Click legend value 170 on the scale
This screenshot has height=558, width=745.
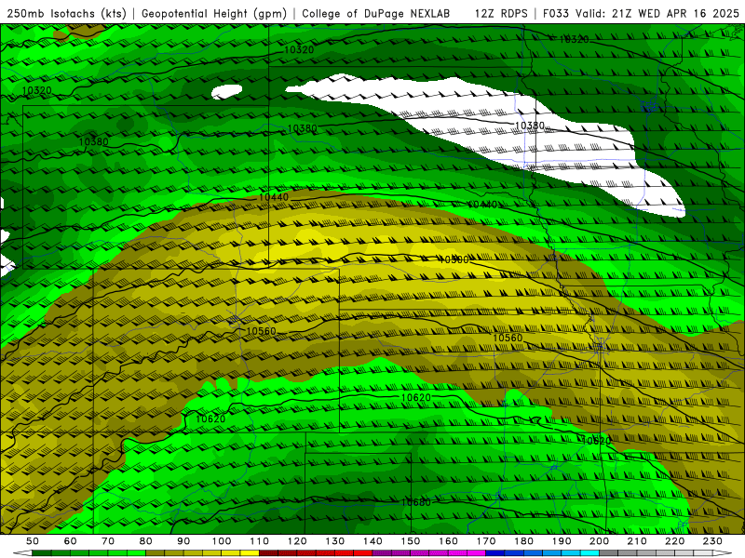pyautogui.click(x=486, y=541)
